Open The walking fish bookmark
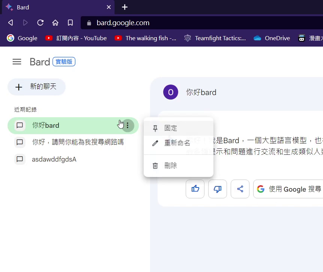Viewport: 323px width, 272px height. pyautogui.click(x=146, y=38)
